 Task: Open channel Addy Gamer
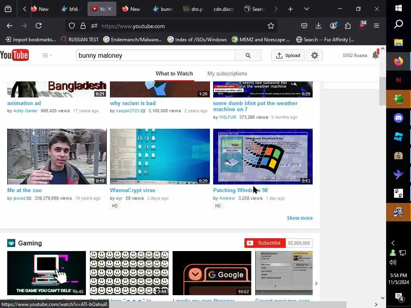[25, 111]
